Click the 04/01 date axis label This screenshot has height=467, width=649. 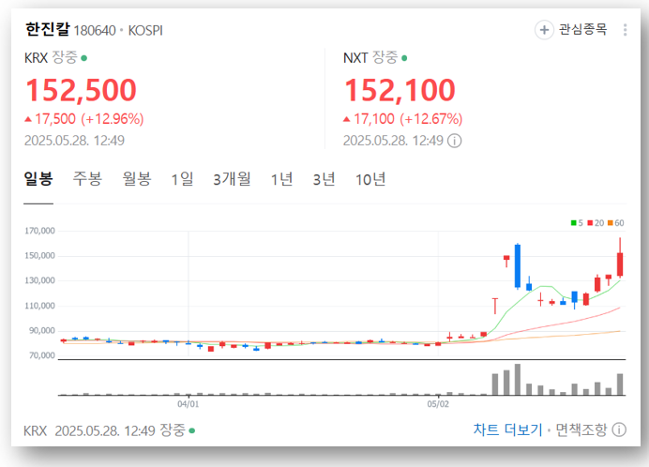(x=189, y=404)
